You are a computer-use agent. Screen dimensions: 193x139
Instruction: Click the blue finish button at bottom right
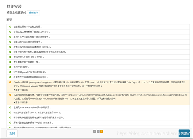click(184, 133)
